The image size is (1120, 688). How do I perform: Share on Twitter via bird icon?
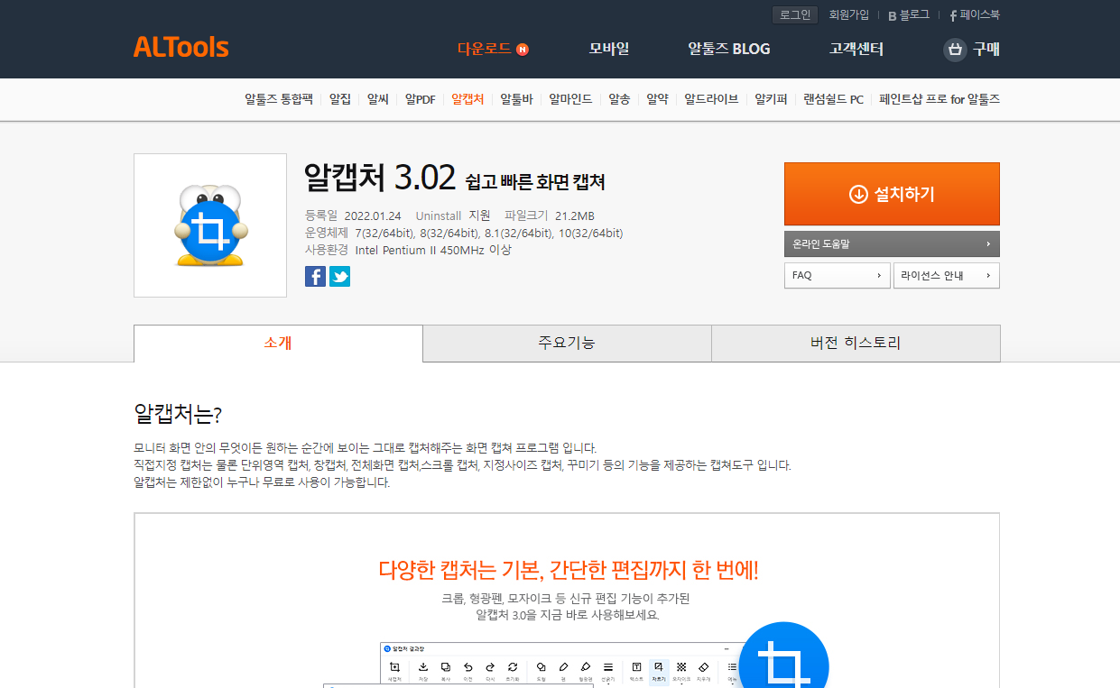tap(339, 277)
